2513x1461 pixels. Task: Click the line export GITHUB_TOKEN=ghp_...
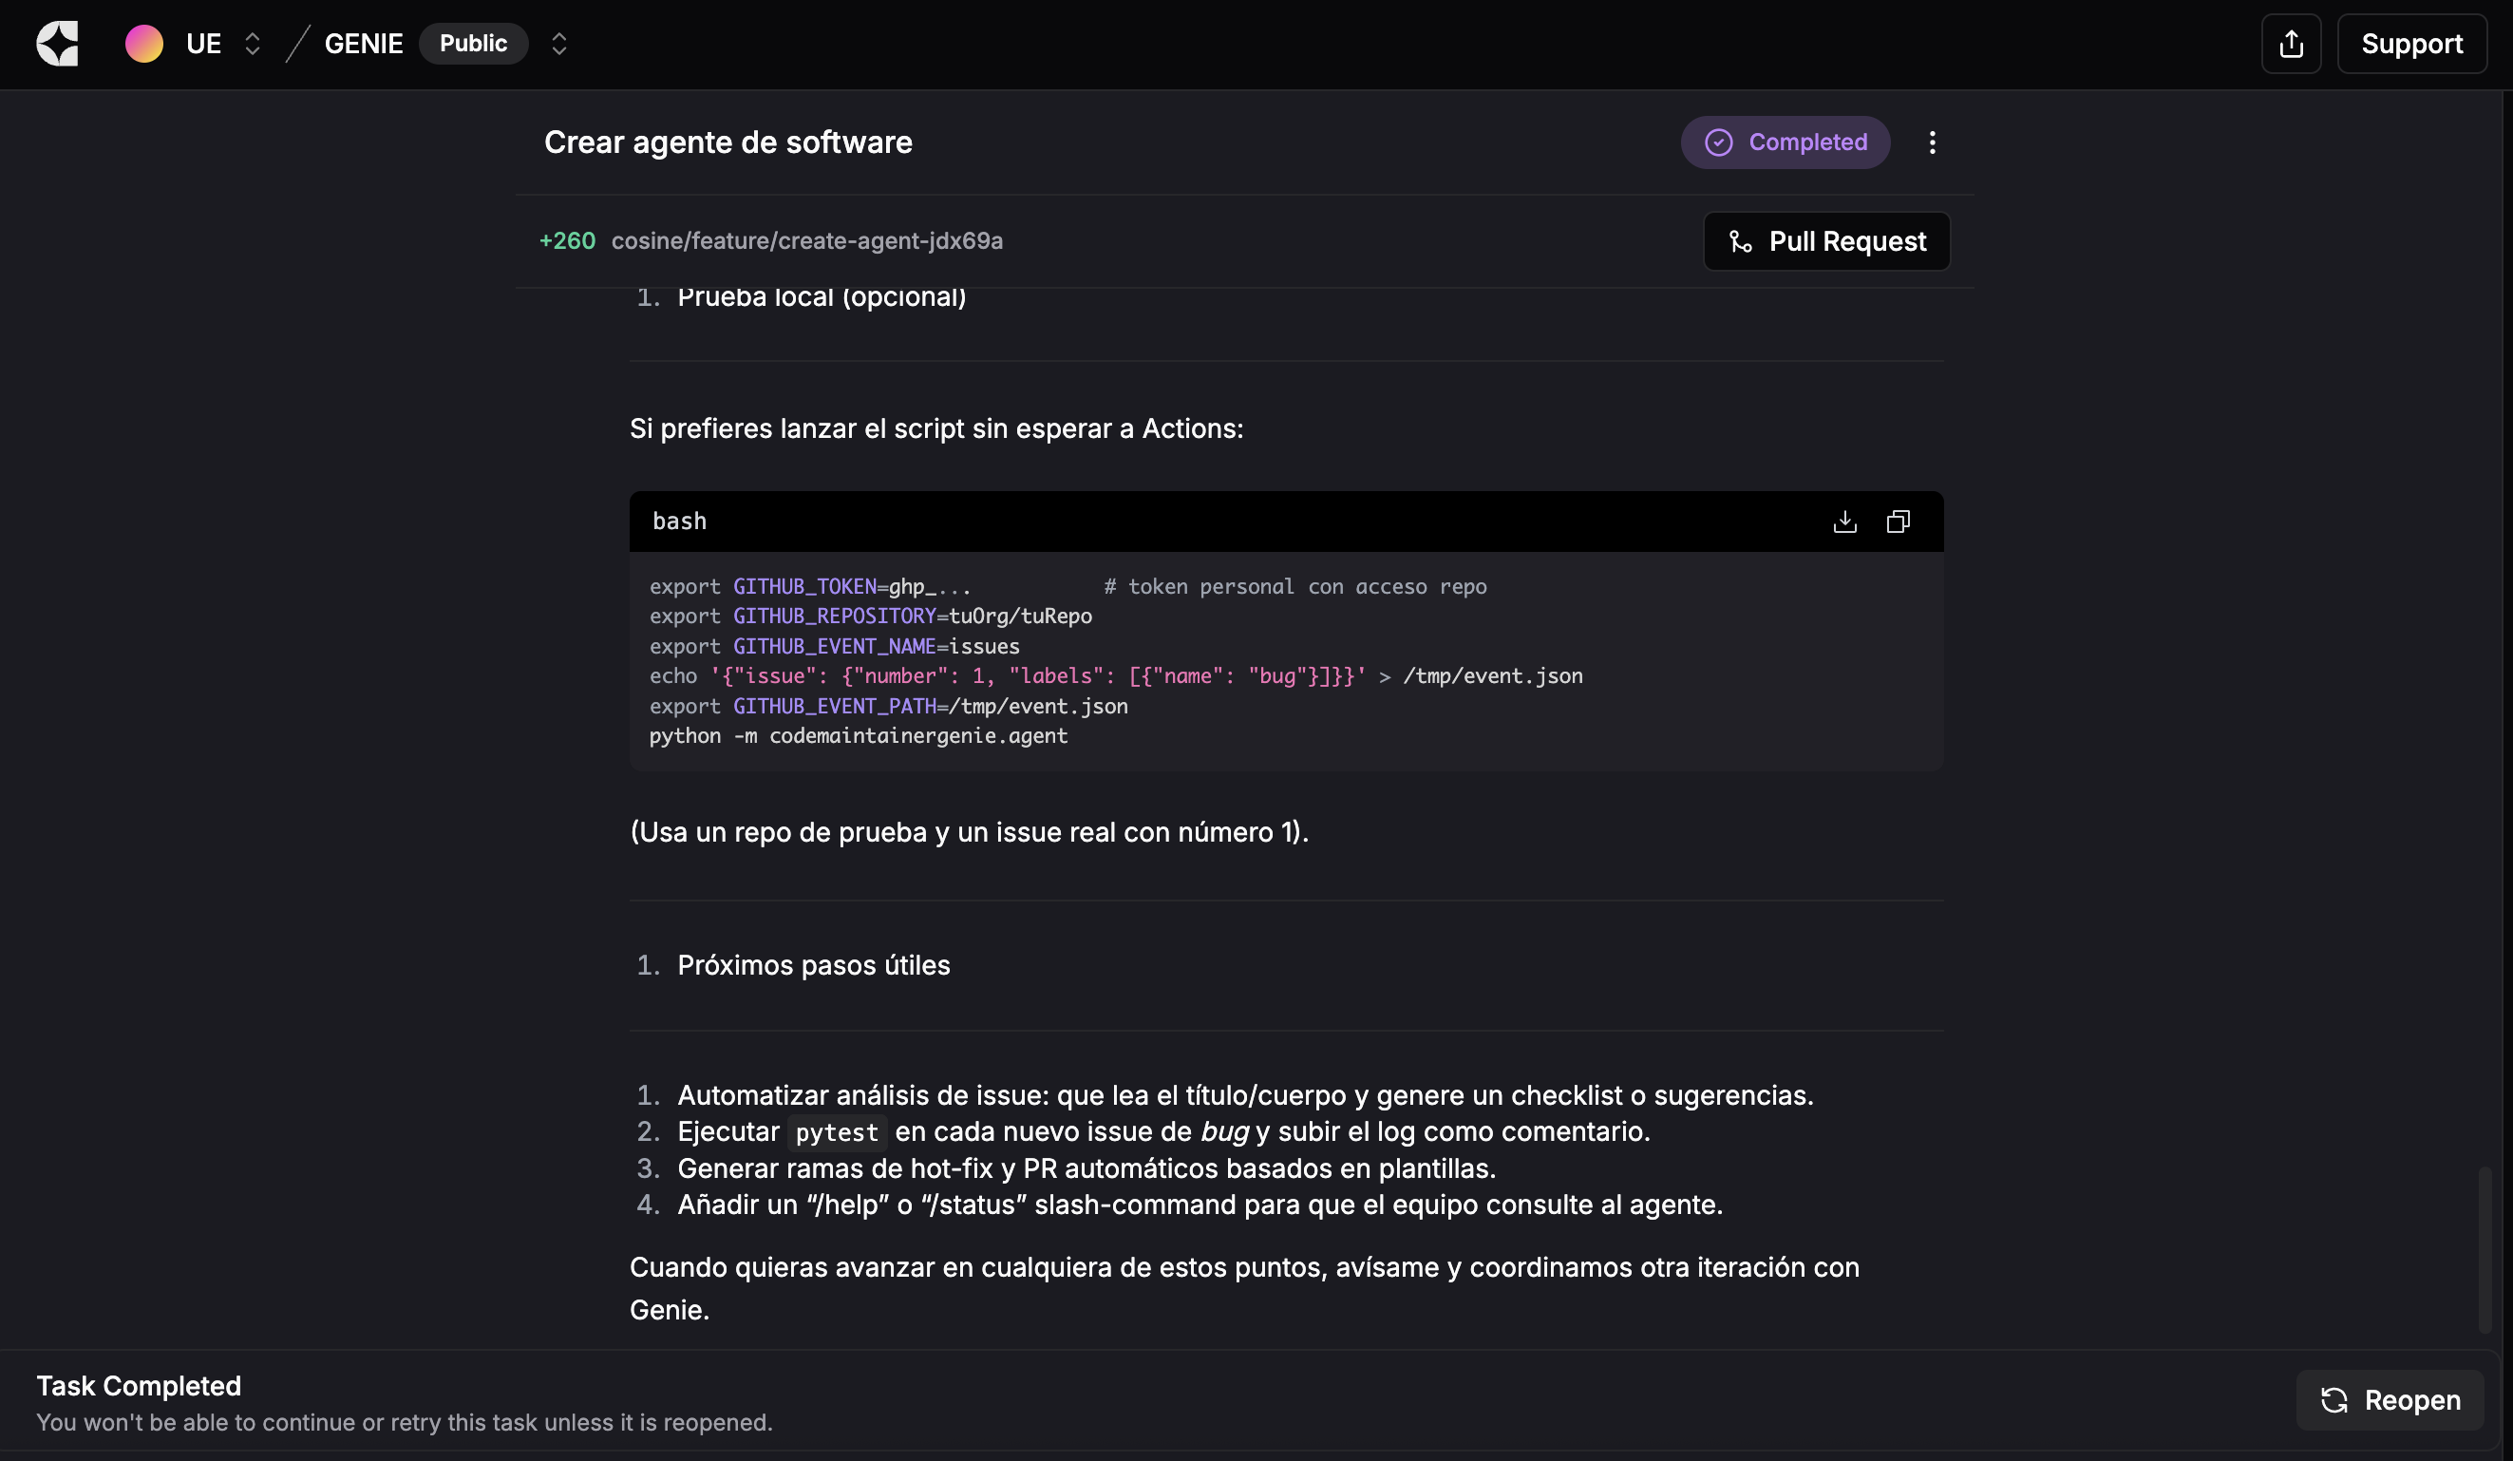tap(810, 586)
